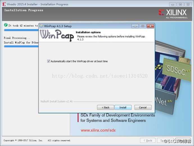This screenshot has width=194, height=146.
Task: Minimize the Vivado Installer window
Action: point(173,5)
